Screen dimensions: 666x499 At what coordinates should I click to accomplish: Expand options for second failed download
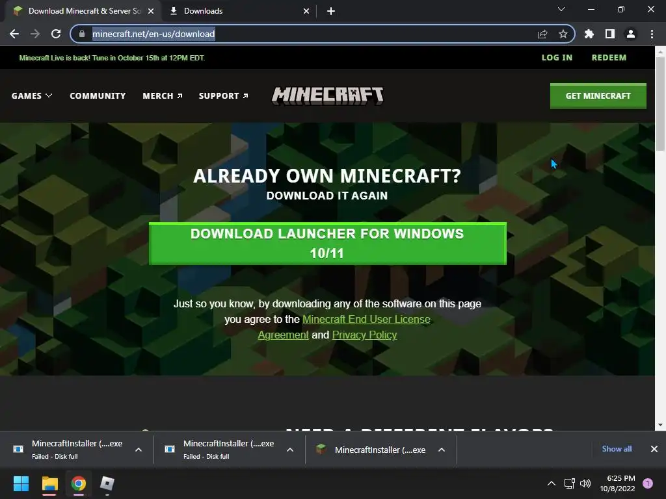pyautogui.click(x=290, y=450)
